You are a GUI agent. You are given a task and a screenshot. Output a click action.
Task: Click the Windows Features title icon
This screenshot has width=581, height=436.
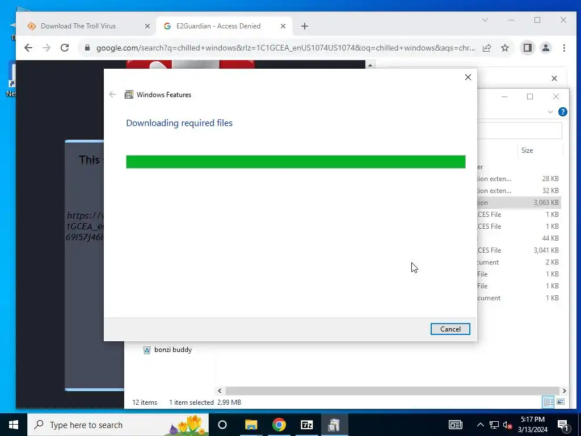click(x=129, y=95)
